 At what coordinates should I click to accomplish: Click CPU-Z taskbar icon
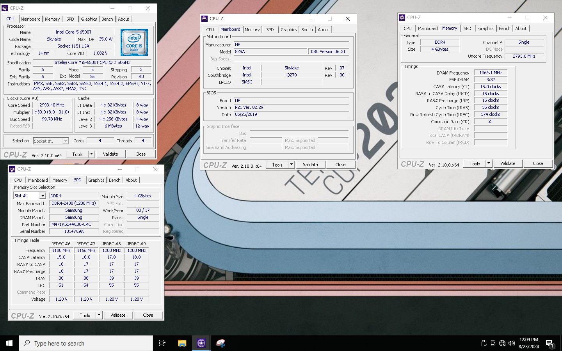coord(201,343)
